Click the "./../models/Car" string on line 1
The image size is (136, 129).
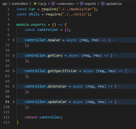tap(76, 9)
